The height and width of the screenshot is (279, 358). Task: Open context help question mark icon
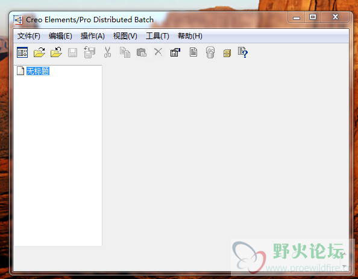click(x=242, y=52)
